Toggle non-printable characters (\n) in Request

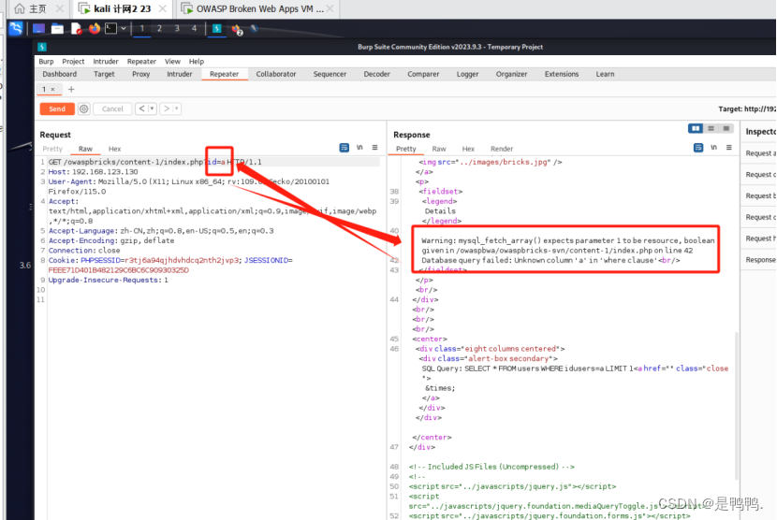coord(359,148)
